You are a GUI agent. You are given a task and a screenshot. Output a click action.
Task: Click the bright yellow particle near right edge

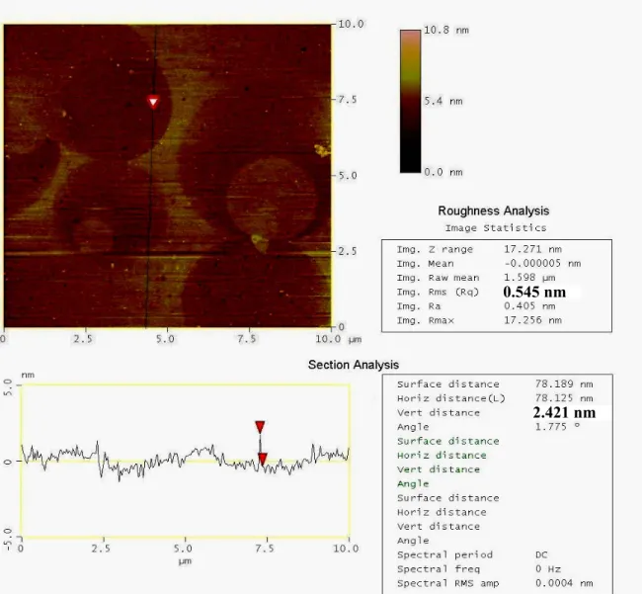[322, 150]
